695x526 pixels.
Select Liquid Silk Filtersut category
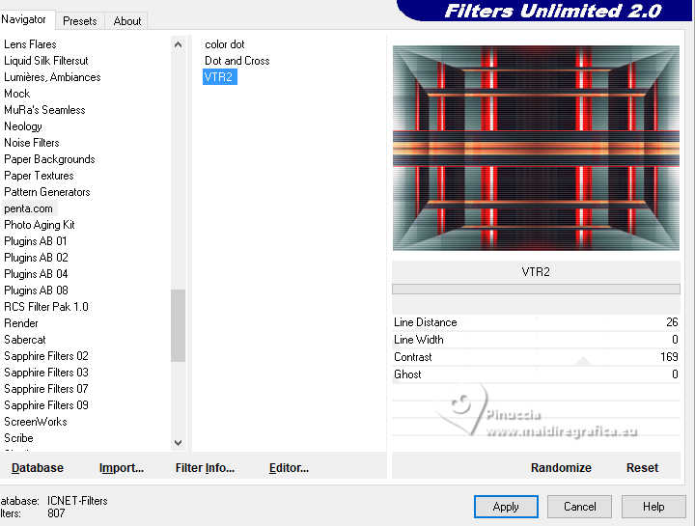[46, 61]
